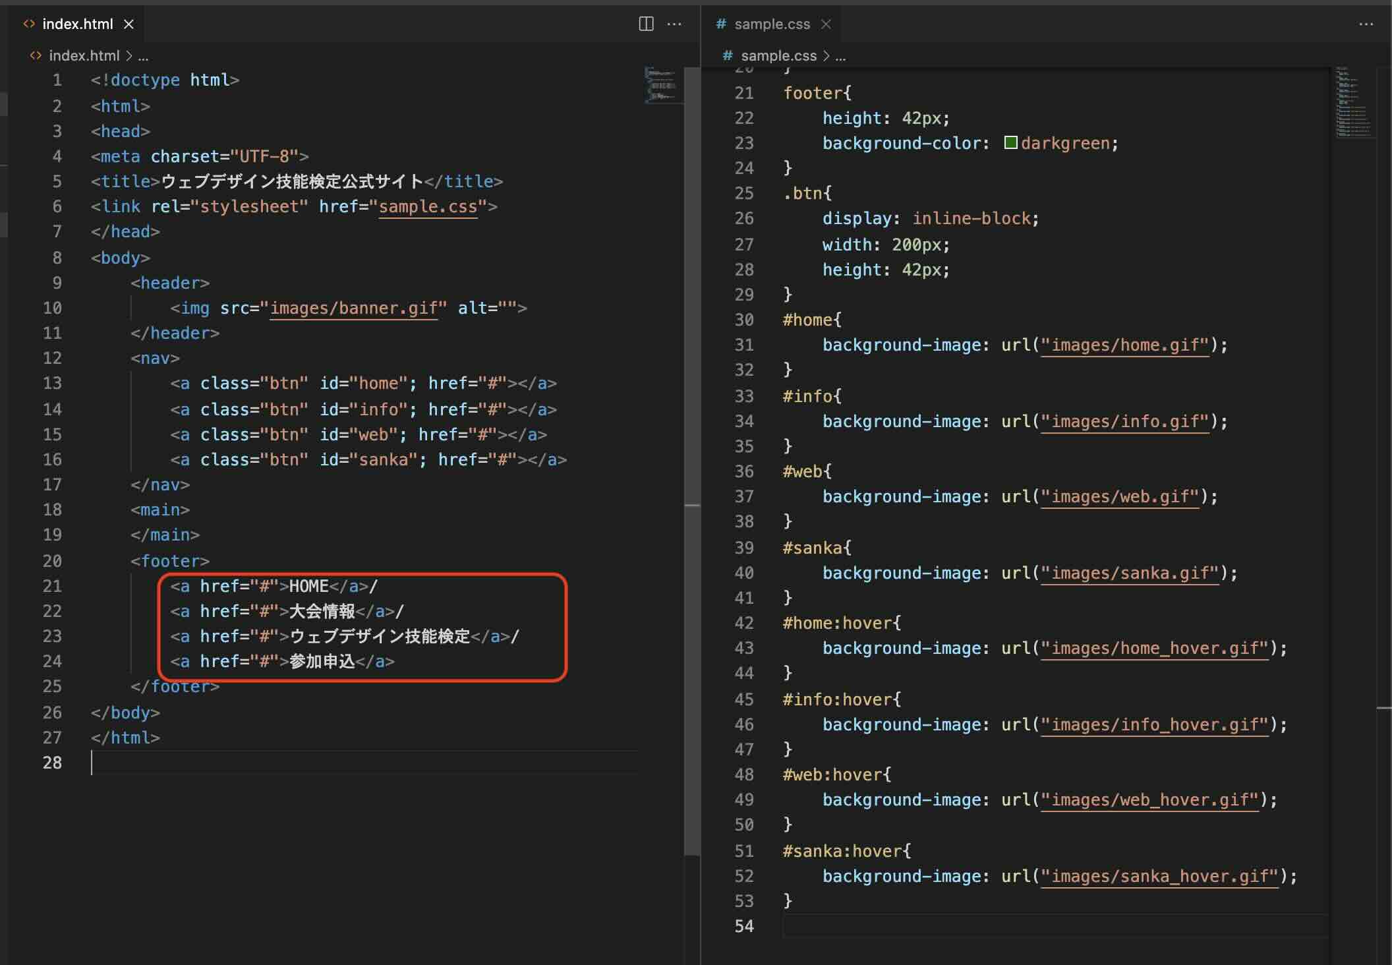Viewport: 1392px width, 965px height.
Task: Click sample.css breadcrumb file name
Action: tap(778, 55)
